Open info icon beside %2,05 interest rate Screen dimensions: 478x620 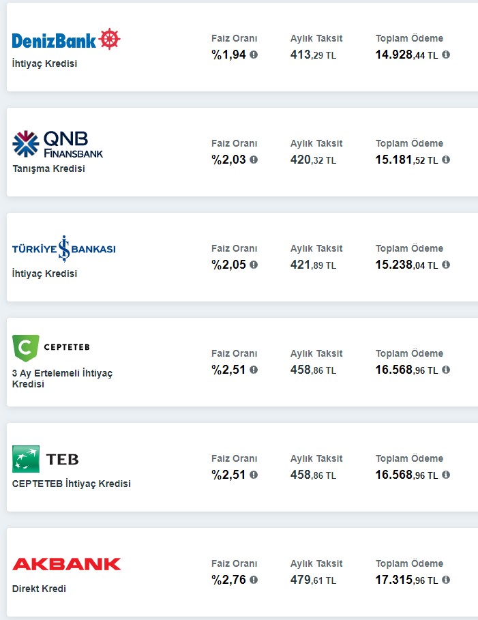pyautogui.click(x=254, y=265)
